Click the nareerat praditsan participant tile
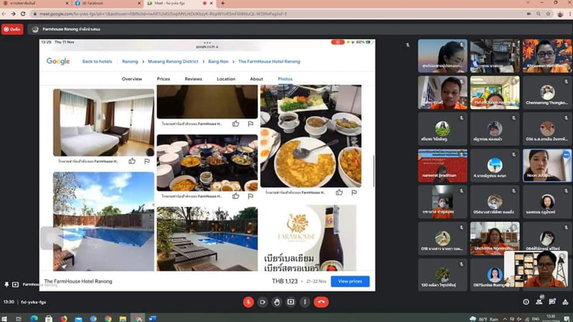The width and height of the screenshot is (573, 322). click(x=442, y=166)
